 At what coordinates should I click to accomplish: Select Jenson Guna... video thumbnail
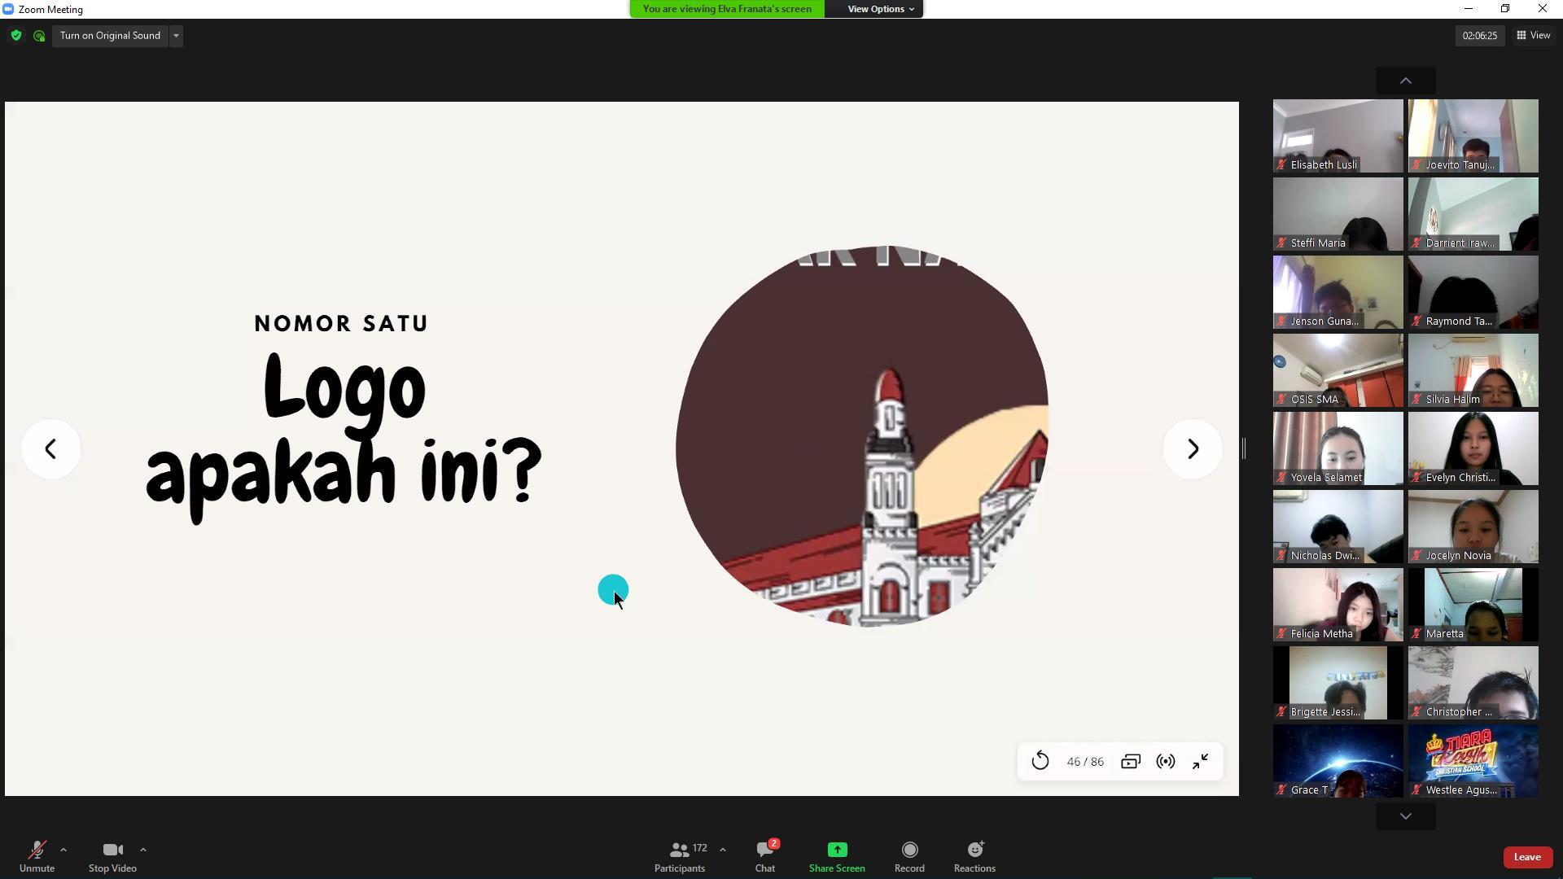pyautogui.click(x=1338, y=292)
